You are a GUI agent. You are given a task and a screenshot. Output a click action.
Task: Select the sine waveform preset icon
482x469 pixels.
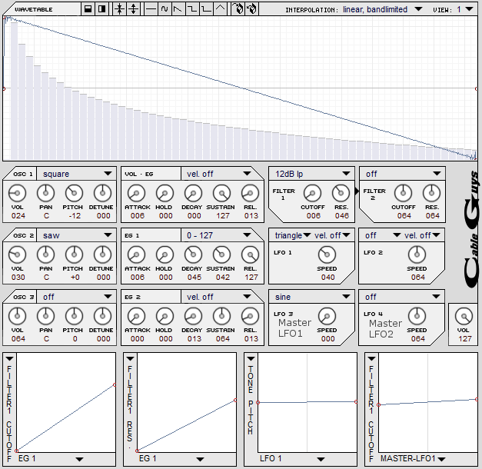point(164,9)
